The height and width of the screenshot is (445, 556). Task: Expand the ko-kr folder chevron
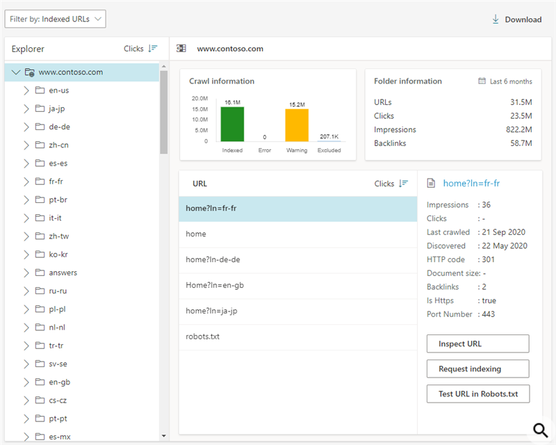tap(26, 254)
